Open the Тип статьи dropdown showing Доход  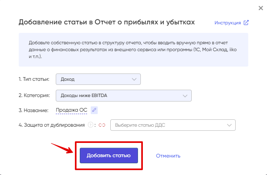click(98, 79)
